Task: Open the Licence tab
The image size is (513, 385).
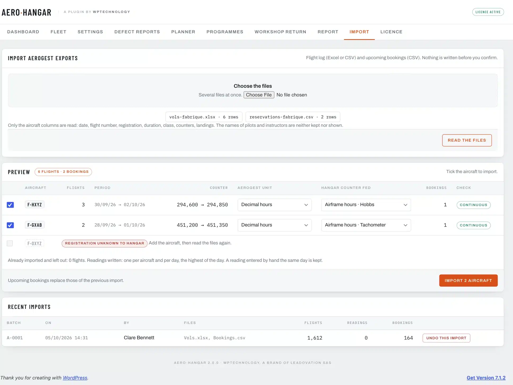Action: tap(391, 32)
